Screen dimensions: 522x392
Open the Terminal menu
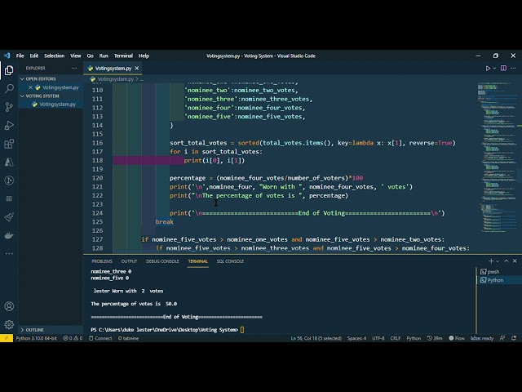[123, 56]
